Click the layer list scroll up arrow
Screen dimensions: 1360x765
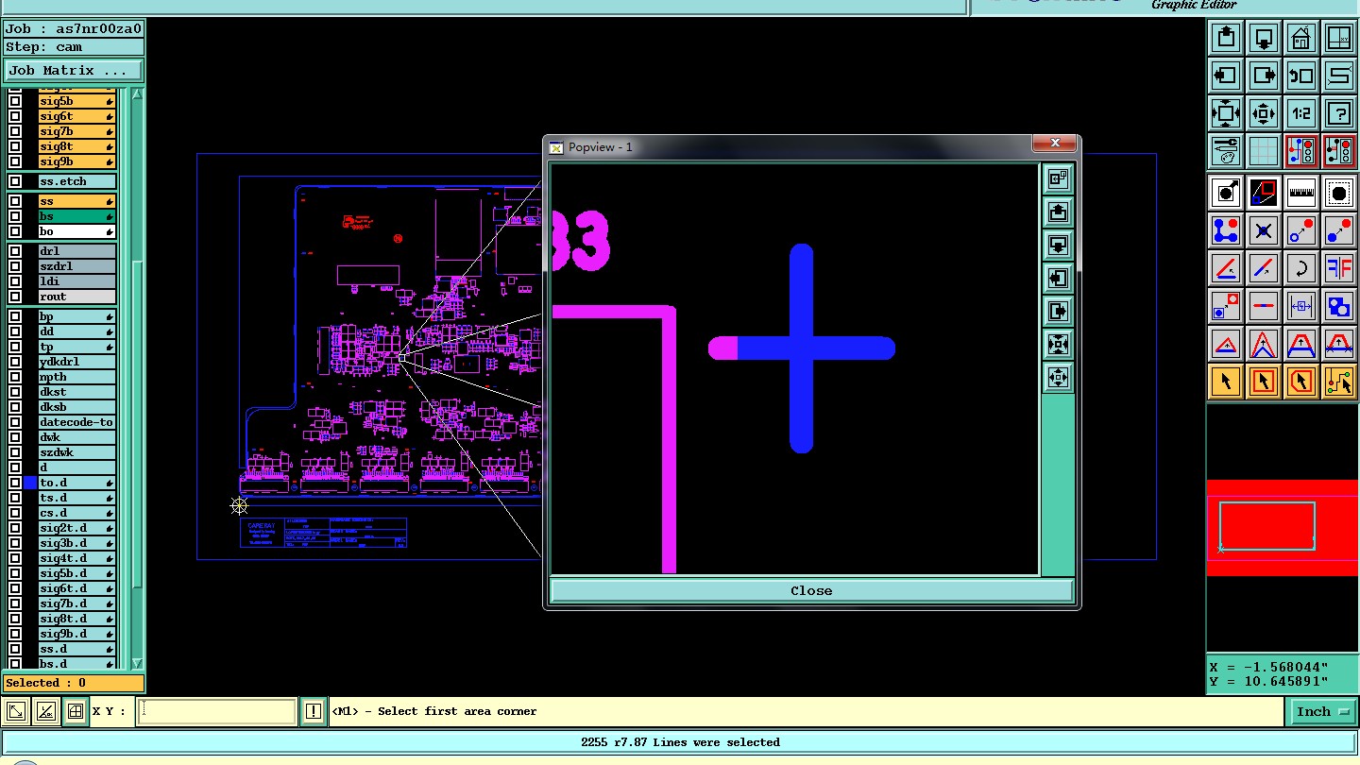pyautogui.click(x=137, y=93)
